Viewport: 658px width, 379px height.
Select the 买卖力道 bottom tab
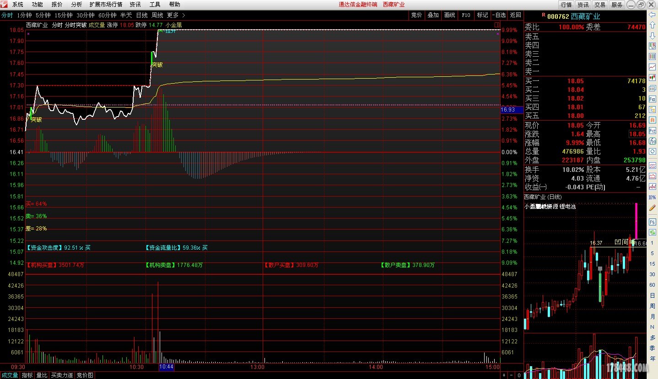[x=62, y=375]
